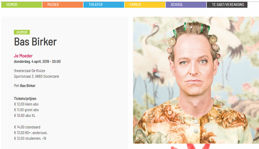Click the venue theaterzaal De Kluize

tap(30, 71)
